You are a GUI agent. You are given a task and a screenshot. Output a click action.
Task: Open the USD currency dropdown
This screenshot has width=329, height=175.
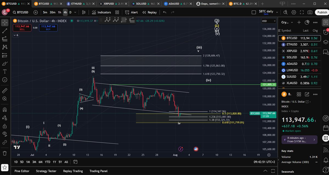click(x=269, y=21)
